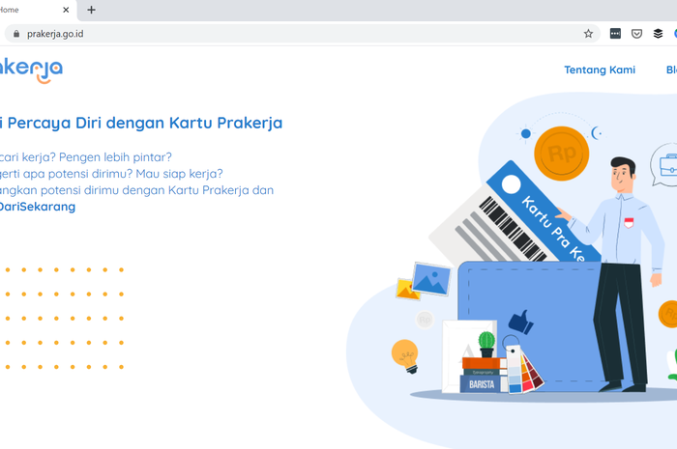Screen dimensions: 677x449
Task: Click the heading Percaya Diri dengan Kartu Prakerja
Action: coord(145,123)
